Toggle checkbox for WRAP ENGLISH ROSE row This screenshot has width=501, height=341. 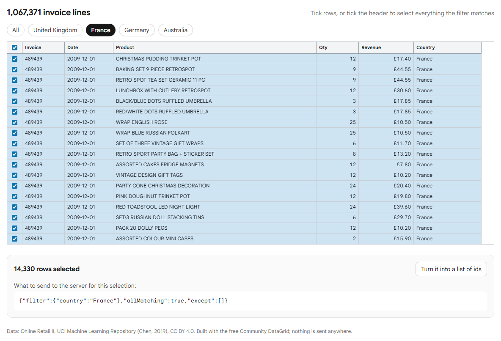coord(14,122)
